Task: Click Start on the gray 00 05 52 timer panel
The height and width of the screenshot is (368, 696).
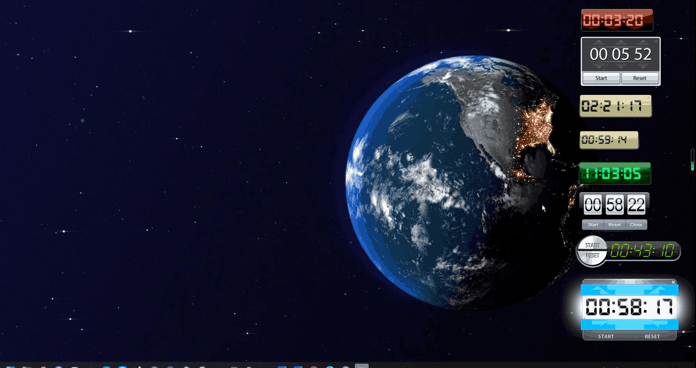Action: click(x=601, y=78)
